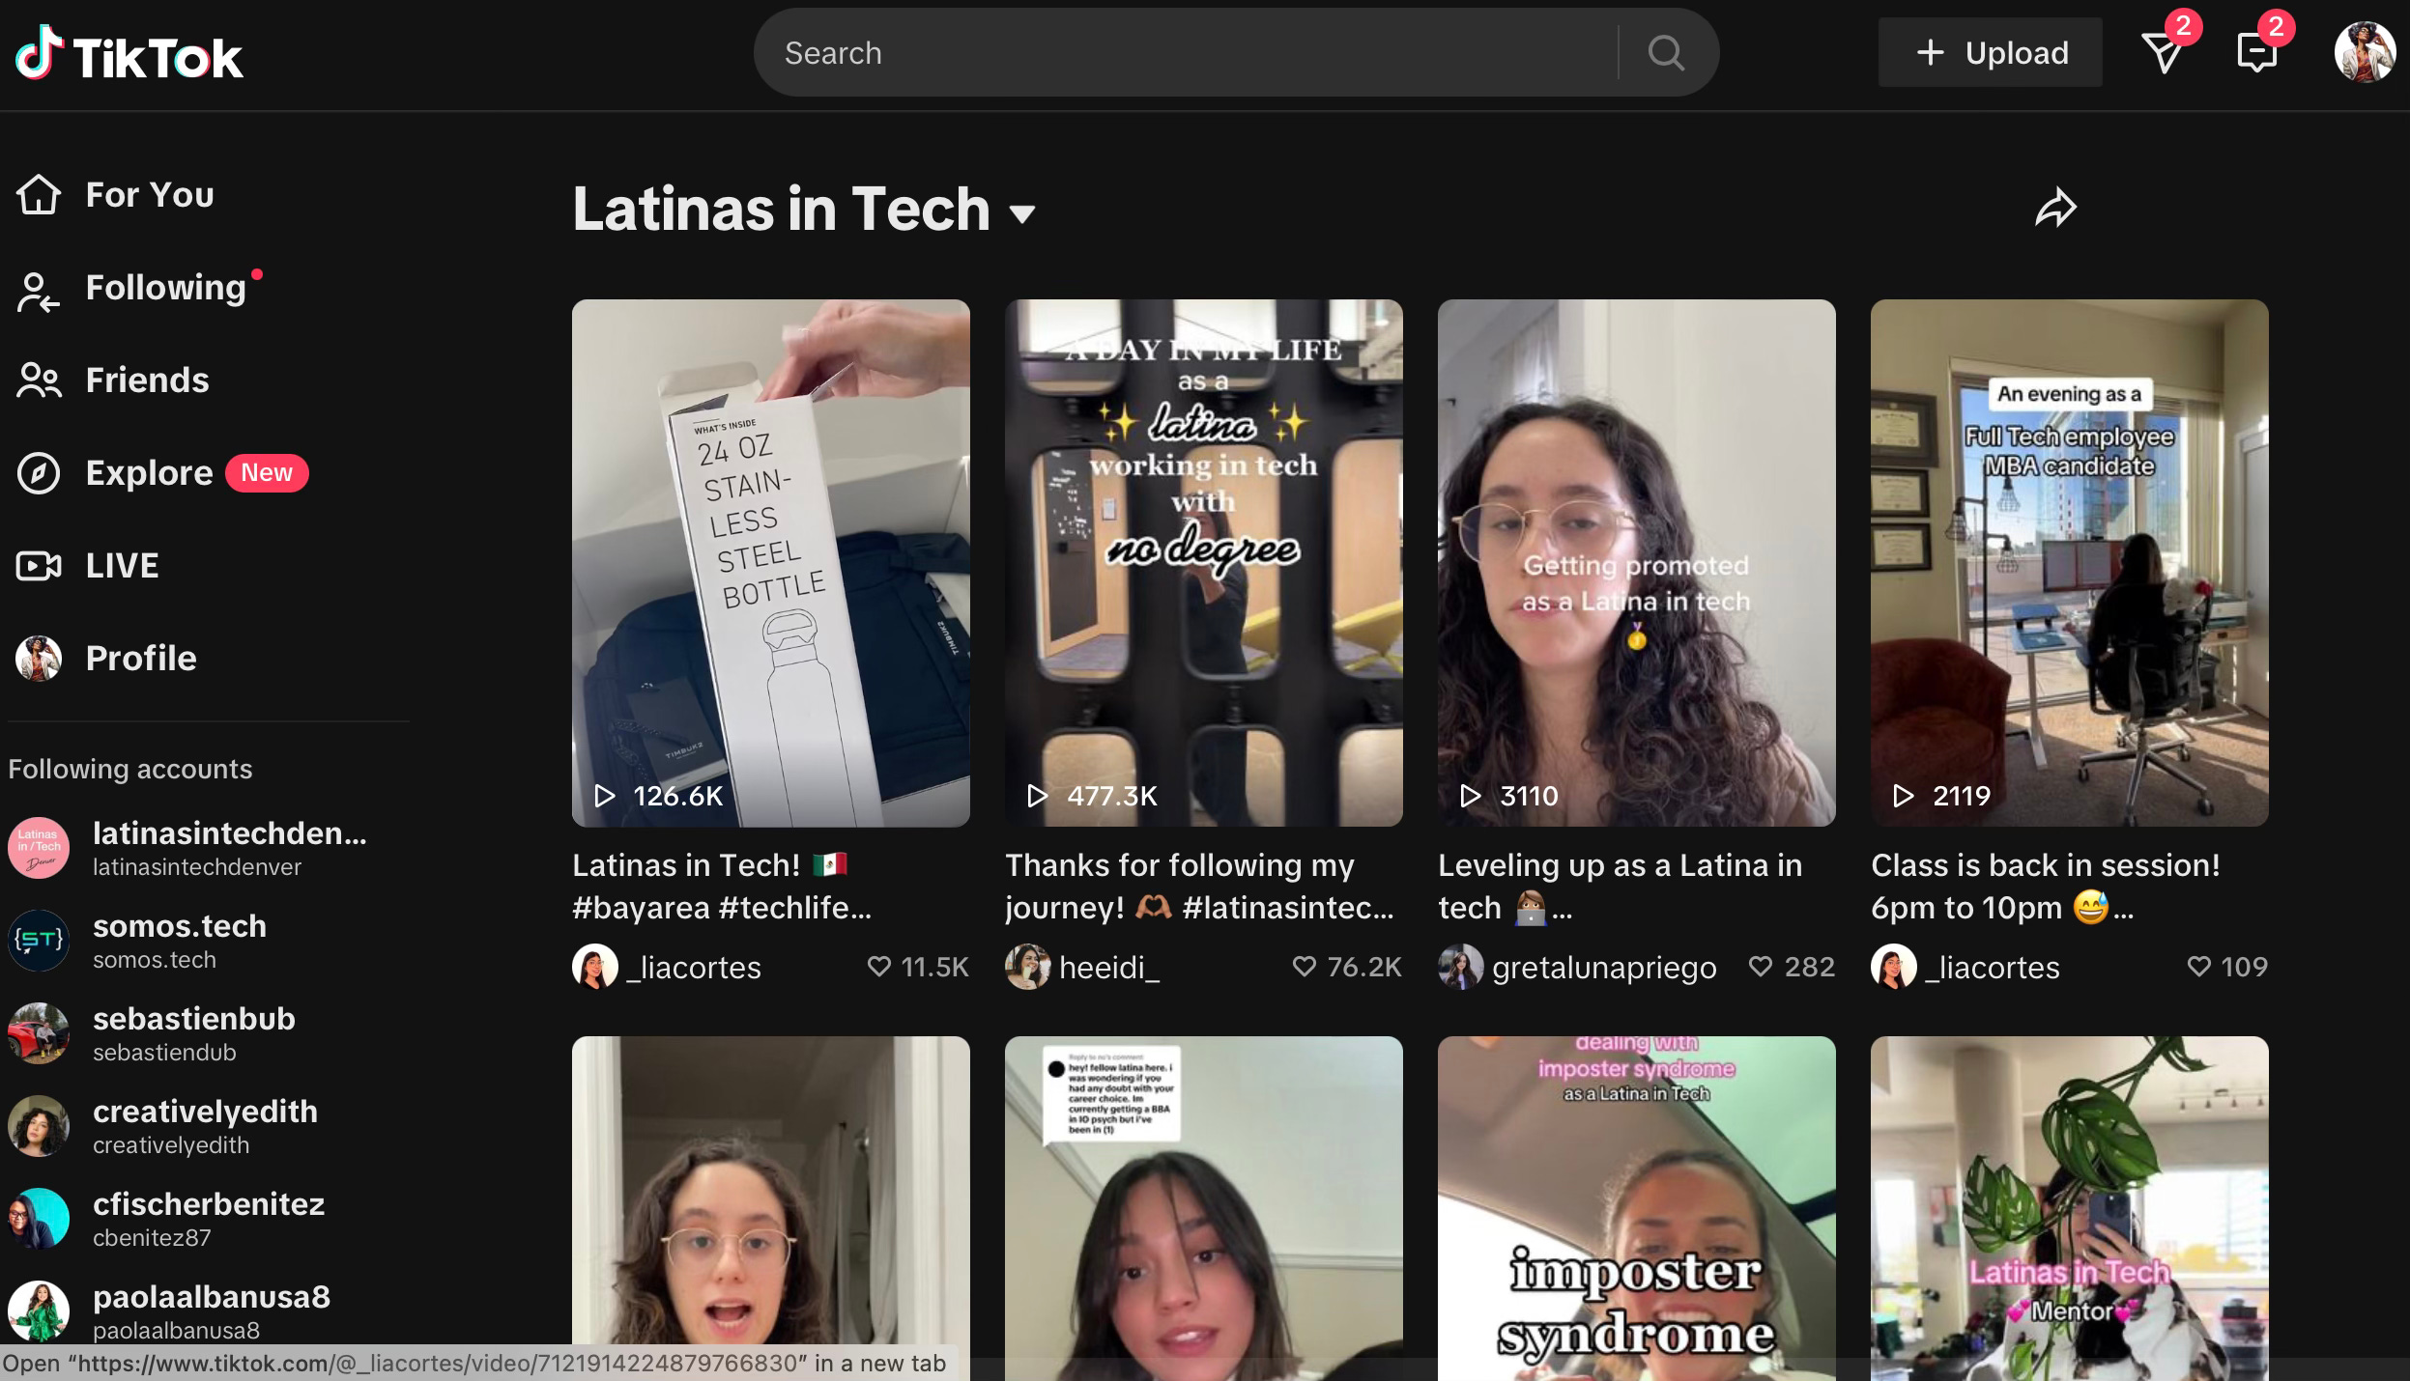Click the For You home icon
This screenshot has width=2410, height=1381.
pyautogui.click(x=39, y=194)
